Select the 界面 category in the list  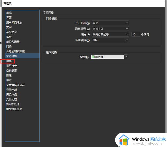22,18
